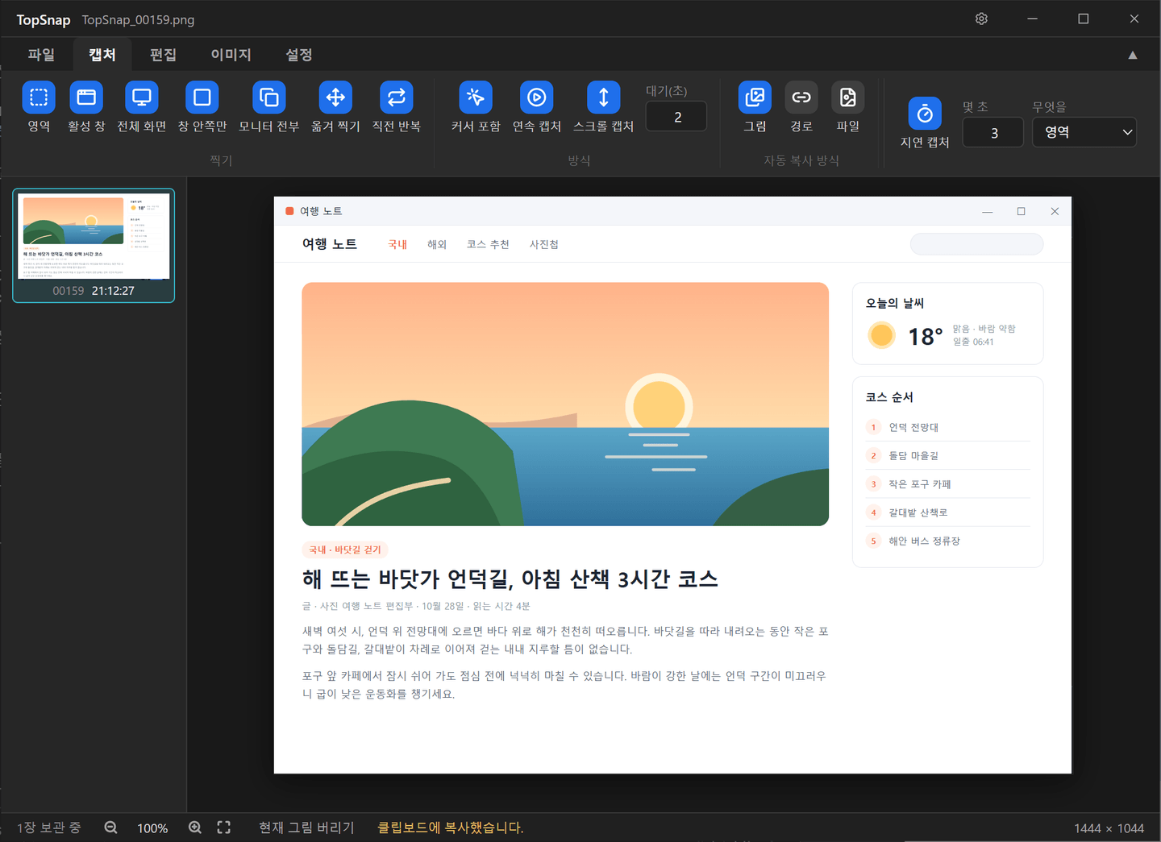Set auto copy mode to 그림

click(x=755, y=107)
